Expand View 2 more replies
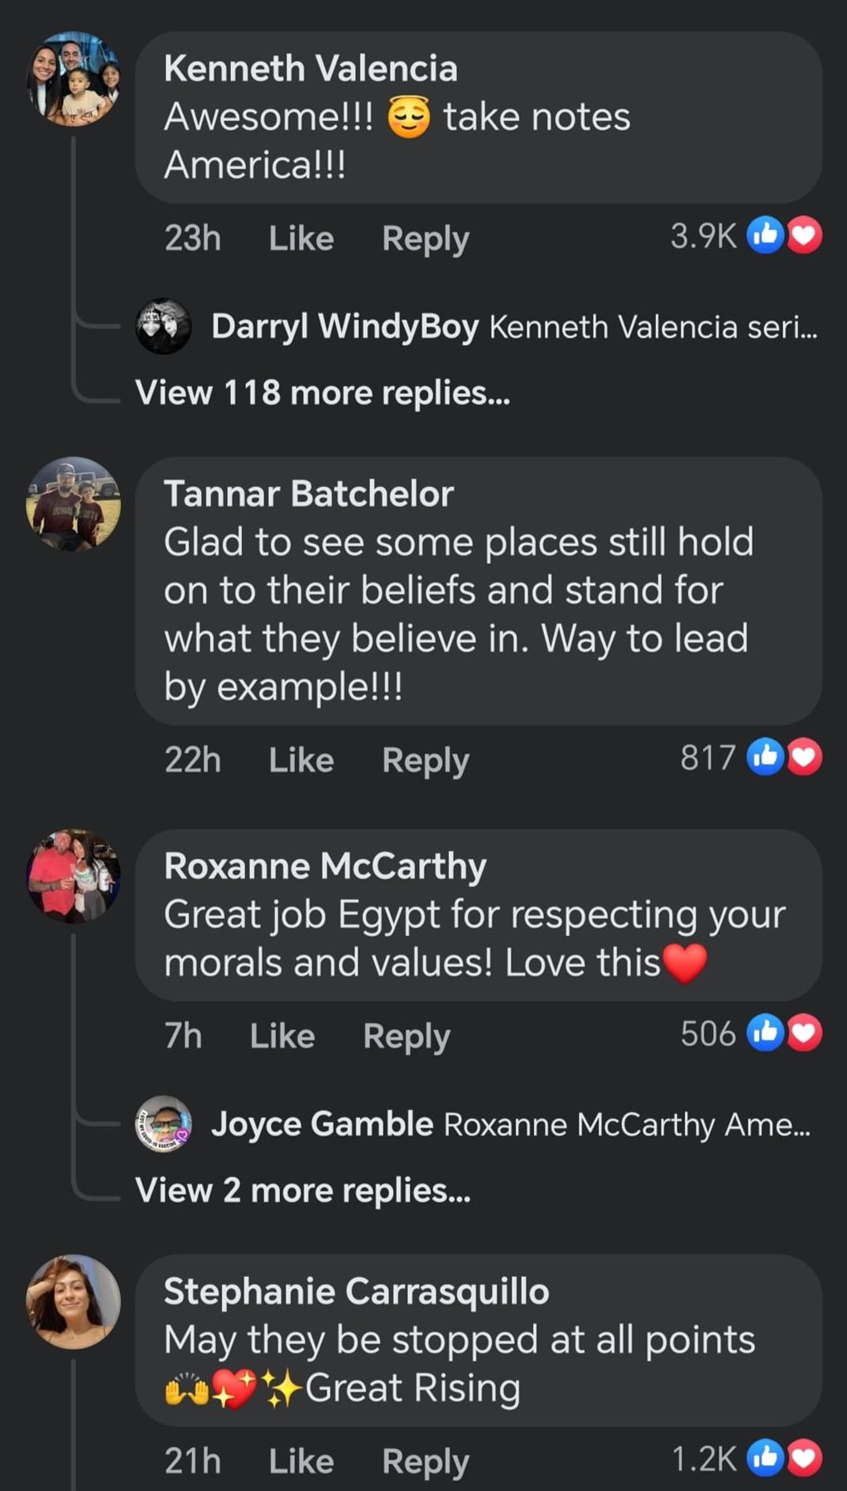The width and height of the screenshot is (847, 1491). [x=302, y=1190]
